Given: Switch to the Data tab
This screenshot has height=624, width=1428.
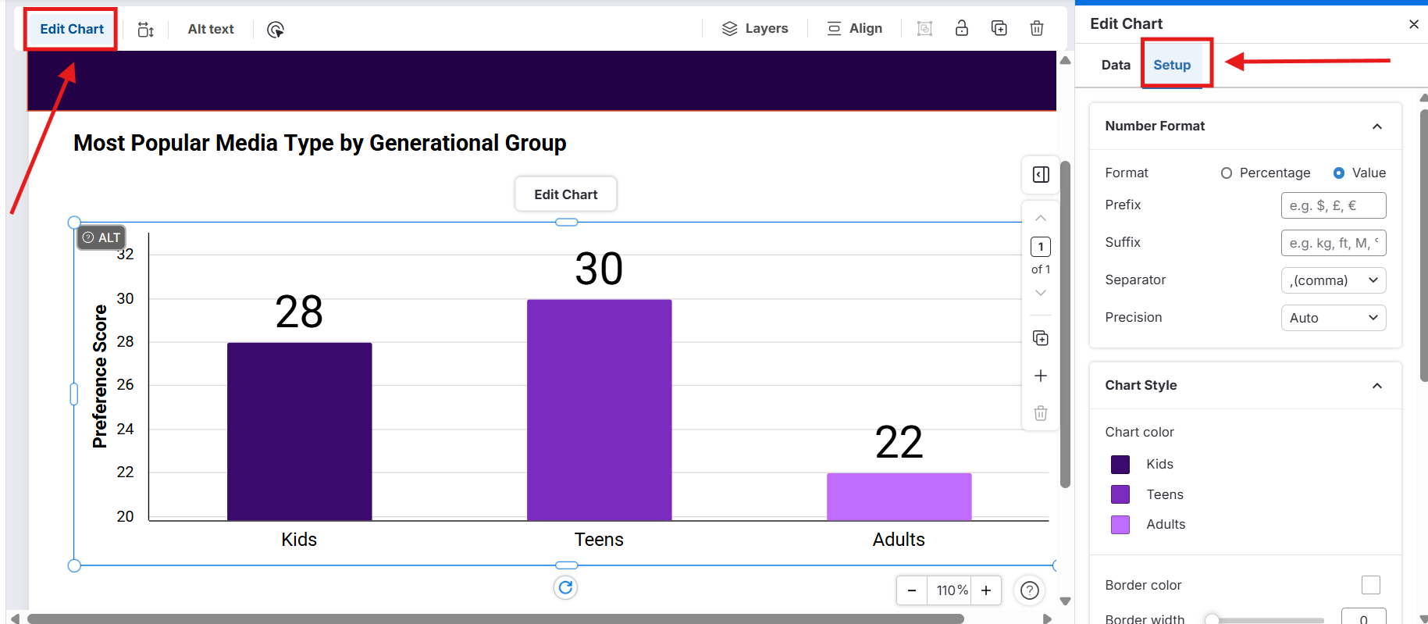Looking at the screenshot, I should tap(1116, 65).
